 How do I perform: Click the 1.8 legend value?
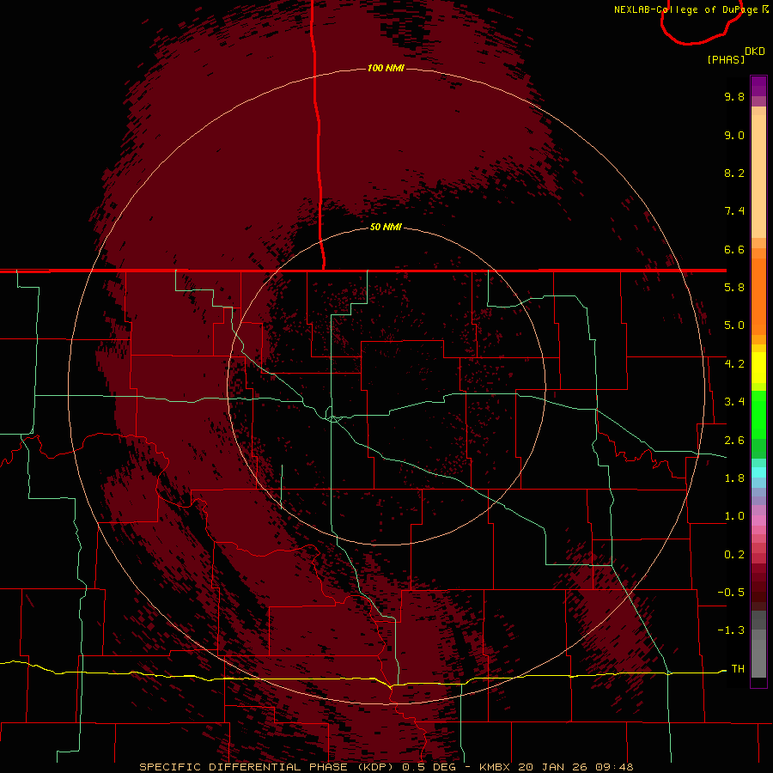coord(734,478)
